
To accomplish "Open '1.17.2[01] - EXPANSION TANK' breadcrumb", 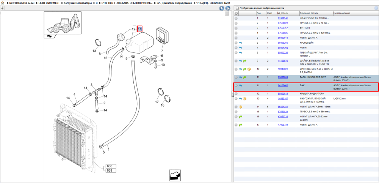I will [213, 3].
